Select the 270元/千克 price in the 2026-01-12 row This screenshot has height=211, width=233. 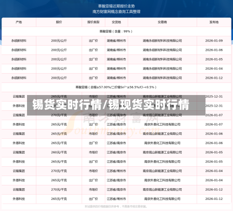tap(59, 190)
